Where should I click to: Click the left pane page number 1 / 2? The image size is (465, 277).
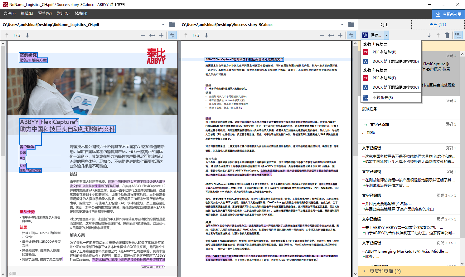[x=17, y=35]
